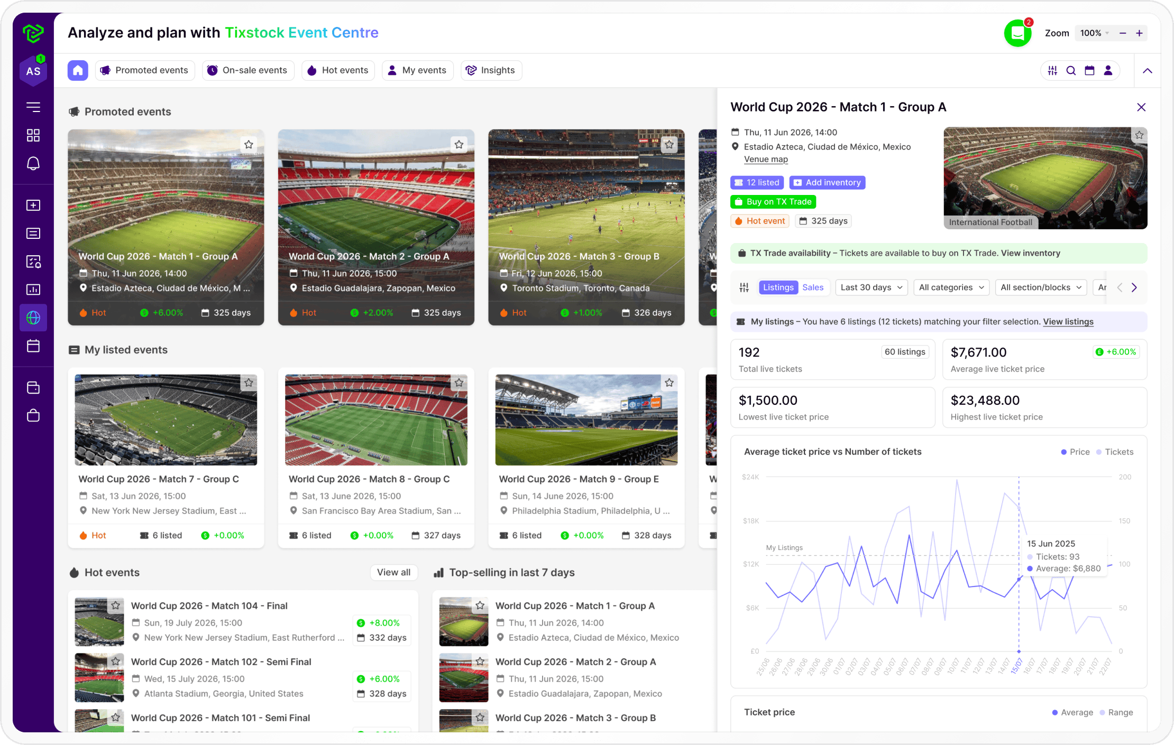Screen dimensions: 1174x745
Task: Favorite World Cup Match 2 promoted card star
Action: point(459,144)
